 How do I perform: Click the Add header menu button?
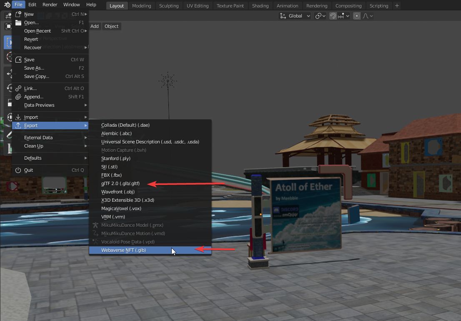point(95,26)
